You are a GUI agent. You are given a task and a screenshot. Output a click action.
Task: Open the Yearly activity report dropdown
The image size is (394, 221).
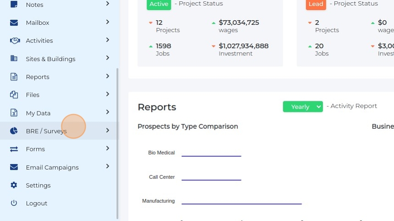(303, 106)
